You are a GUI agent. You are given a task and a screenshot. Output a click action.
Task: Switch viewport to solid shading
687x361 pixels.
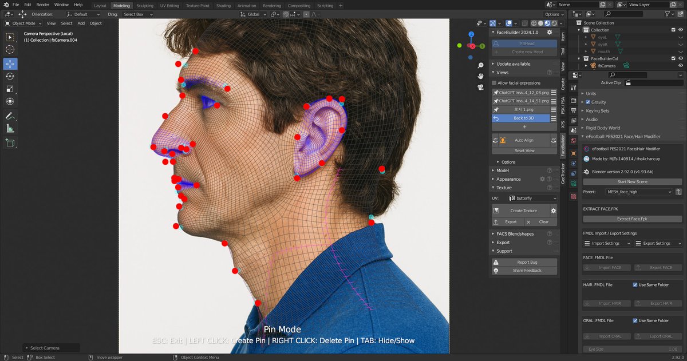click(x=541, y=23)
